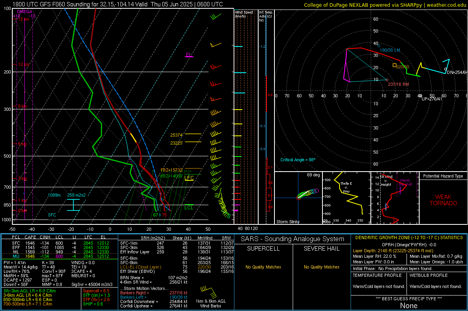This screenshot has height=311, width=468.
Task: Click the SHIP = 0.6 value
Action: (x=93, y=304)
